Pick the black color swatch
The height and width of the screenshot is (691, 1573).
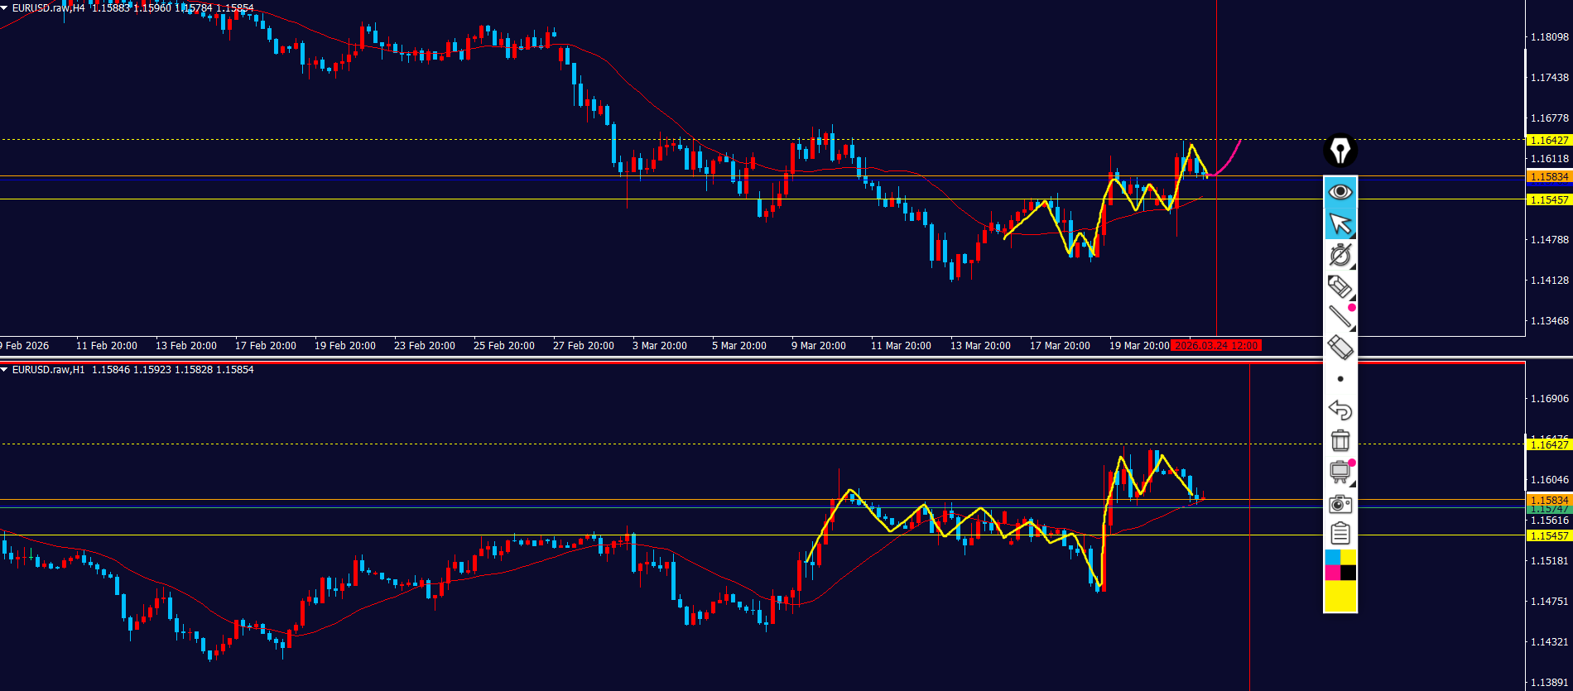pyautogui.click(x=1349, y=573)
